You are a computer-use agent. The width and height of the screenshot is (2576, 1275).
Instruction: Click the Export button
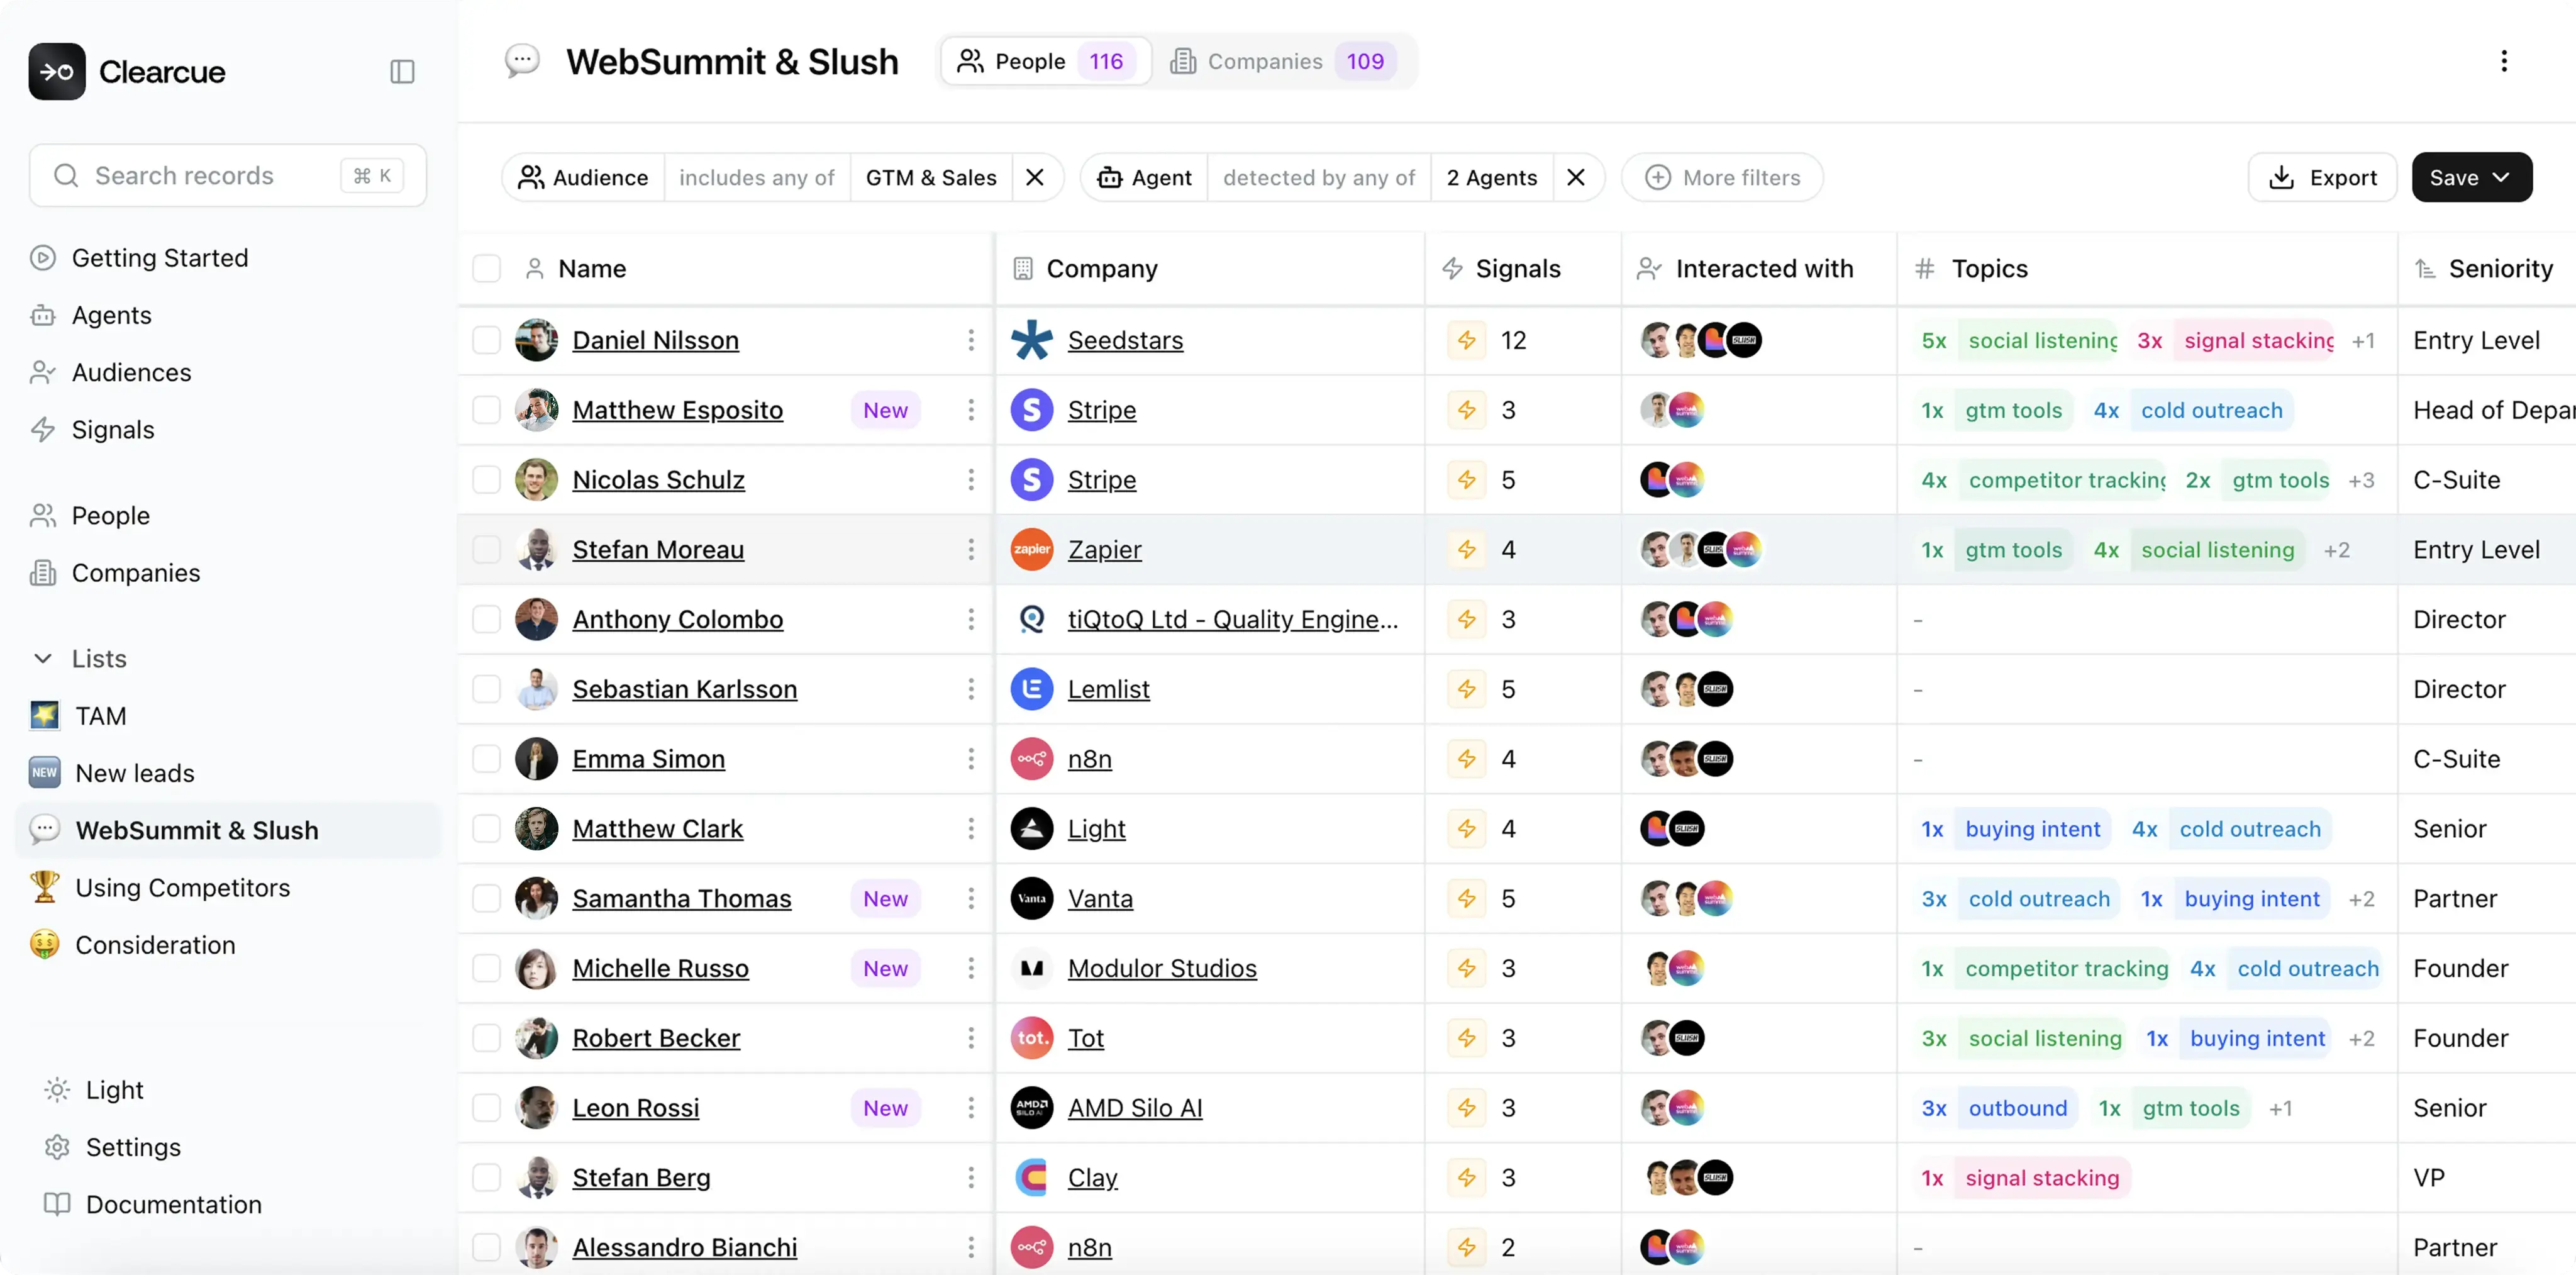pyautogui.click(x=2322, y=178)
